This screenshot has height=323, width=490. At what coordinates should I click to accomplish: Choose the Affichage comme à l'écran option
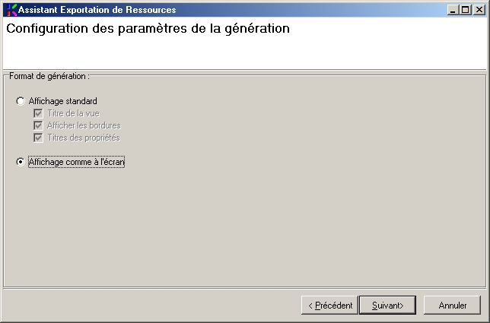[21, 162]
